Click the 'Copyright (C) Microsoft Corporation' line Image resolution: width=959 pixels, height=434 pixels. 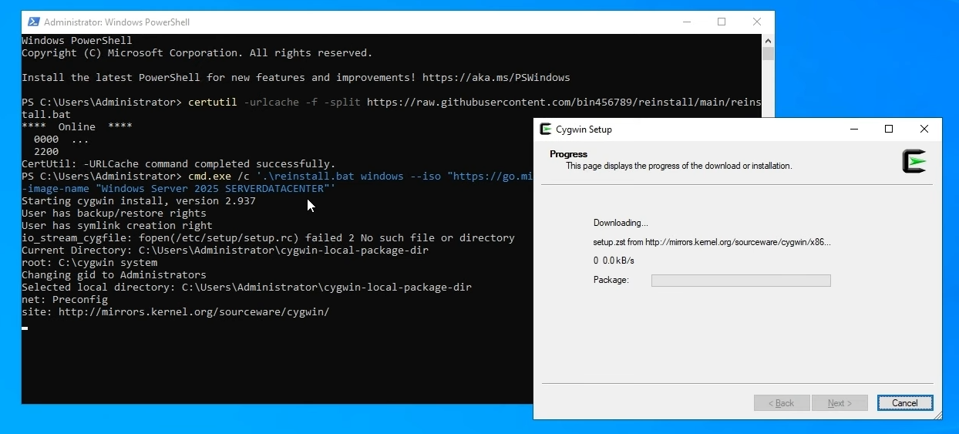tap(197, 52)
